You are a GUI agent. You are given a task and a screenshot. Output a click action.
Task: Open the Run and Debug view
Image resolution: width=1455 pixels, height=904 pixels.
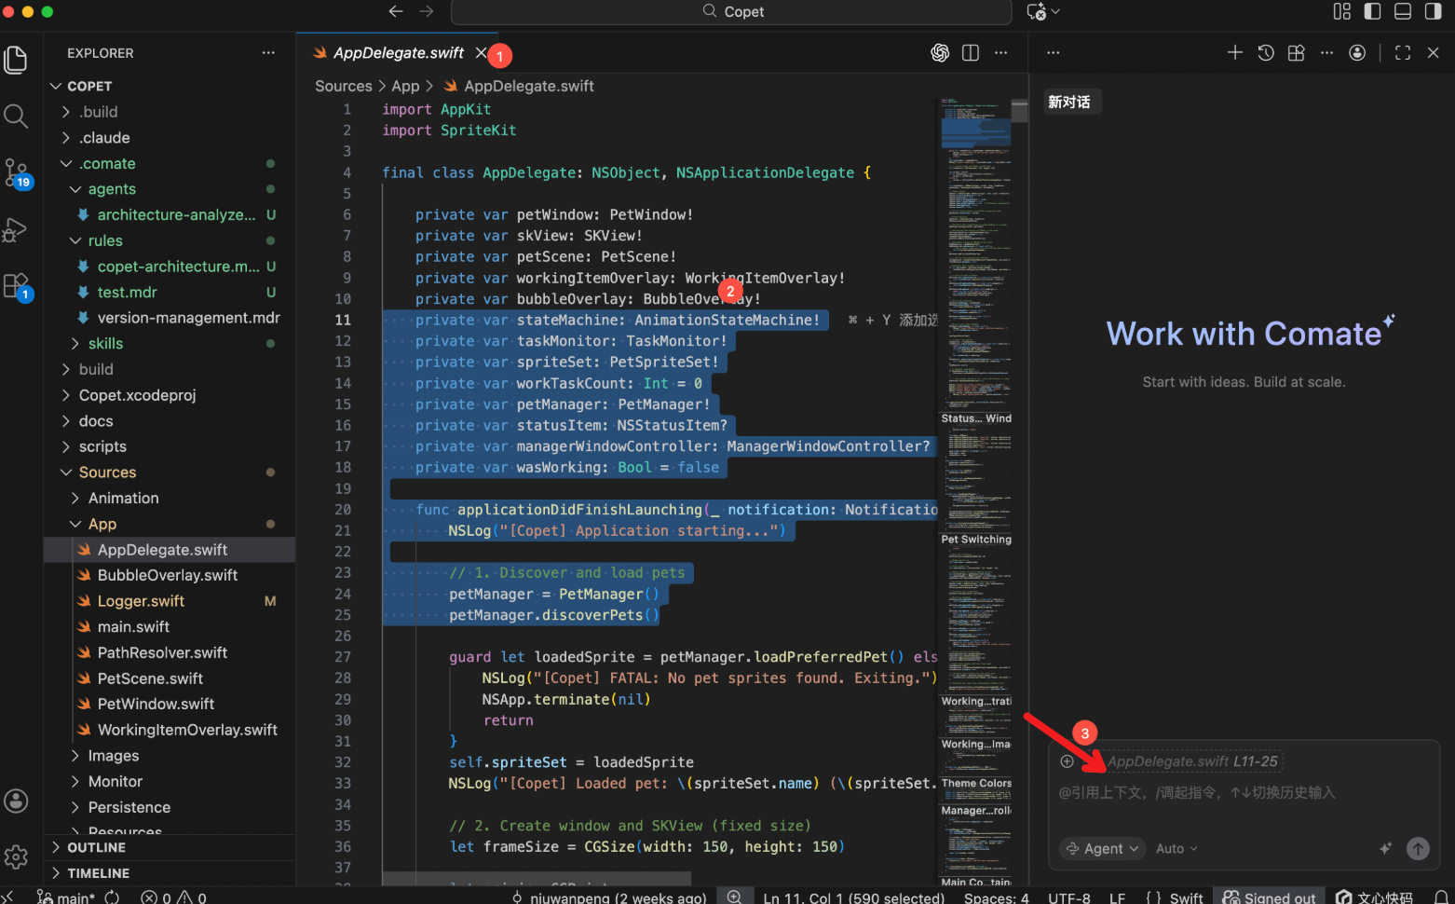tap(16, 230)
